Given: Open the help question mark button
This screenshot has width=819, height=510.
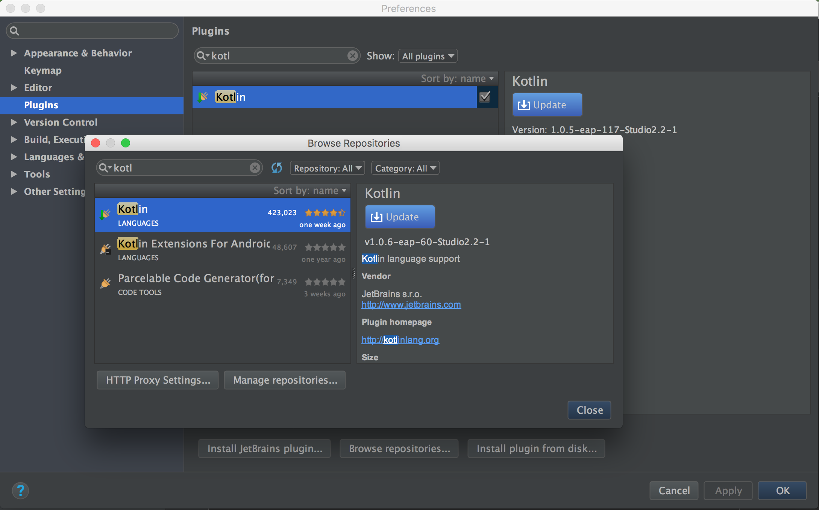Looking at the screenshot, I should tap(20, 490).
